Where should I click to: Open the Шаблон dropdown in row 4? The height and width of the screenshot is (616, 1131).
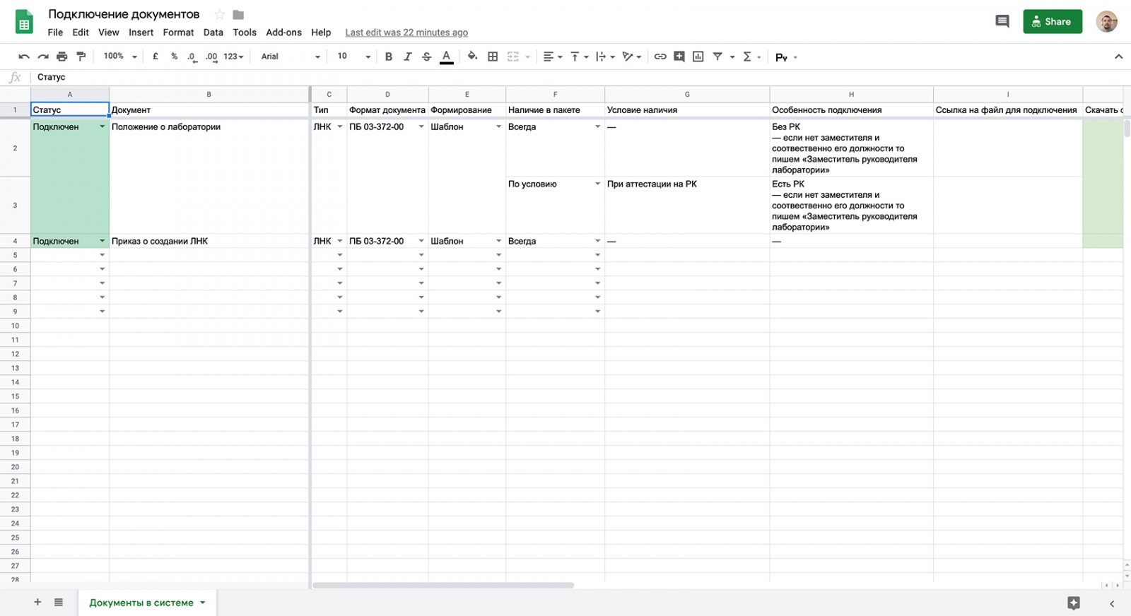click(x=498, y=241)
